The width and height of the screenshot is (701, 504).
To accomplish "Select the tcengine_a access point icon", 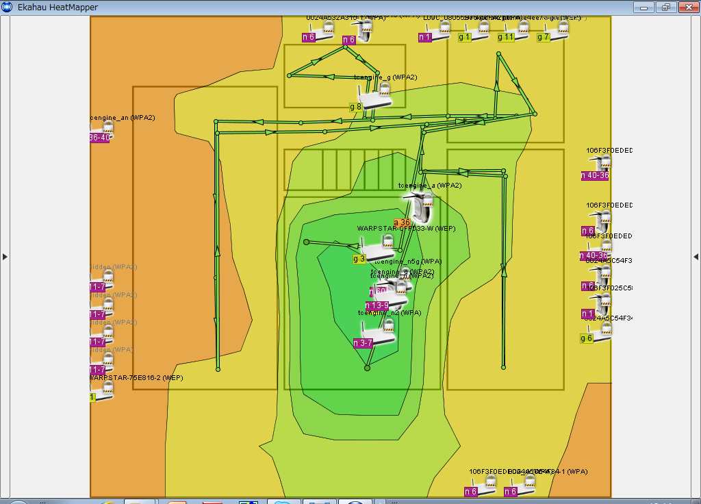I will tap(420, 207).
